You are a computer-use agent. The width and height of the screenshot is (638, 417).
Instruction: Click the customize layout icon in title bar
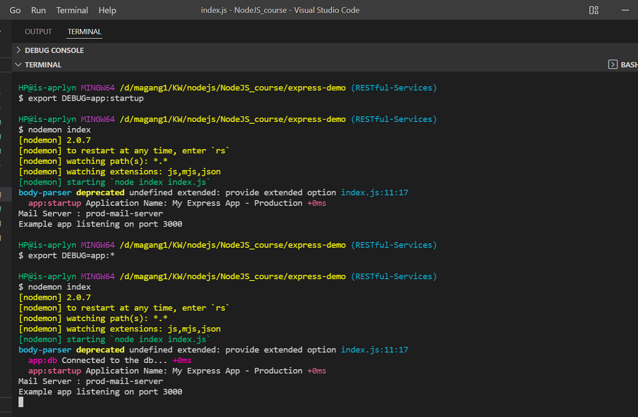point(593,10)
